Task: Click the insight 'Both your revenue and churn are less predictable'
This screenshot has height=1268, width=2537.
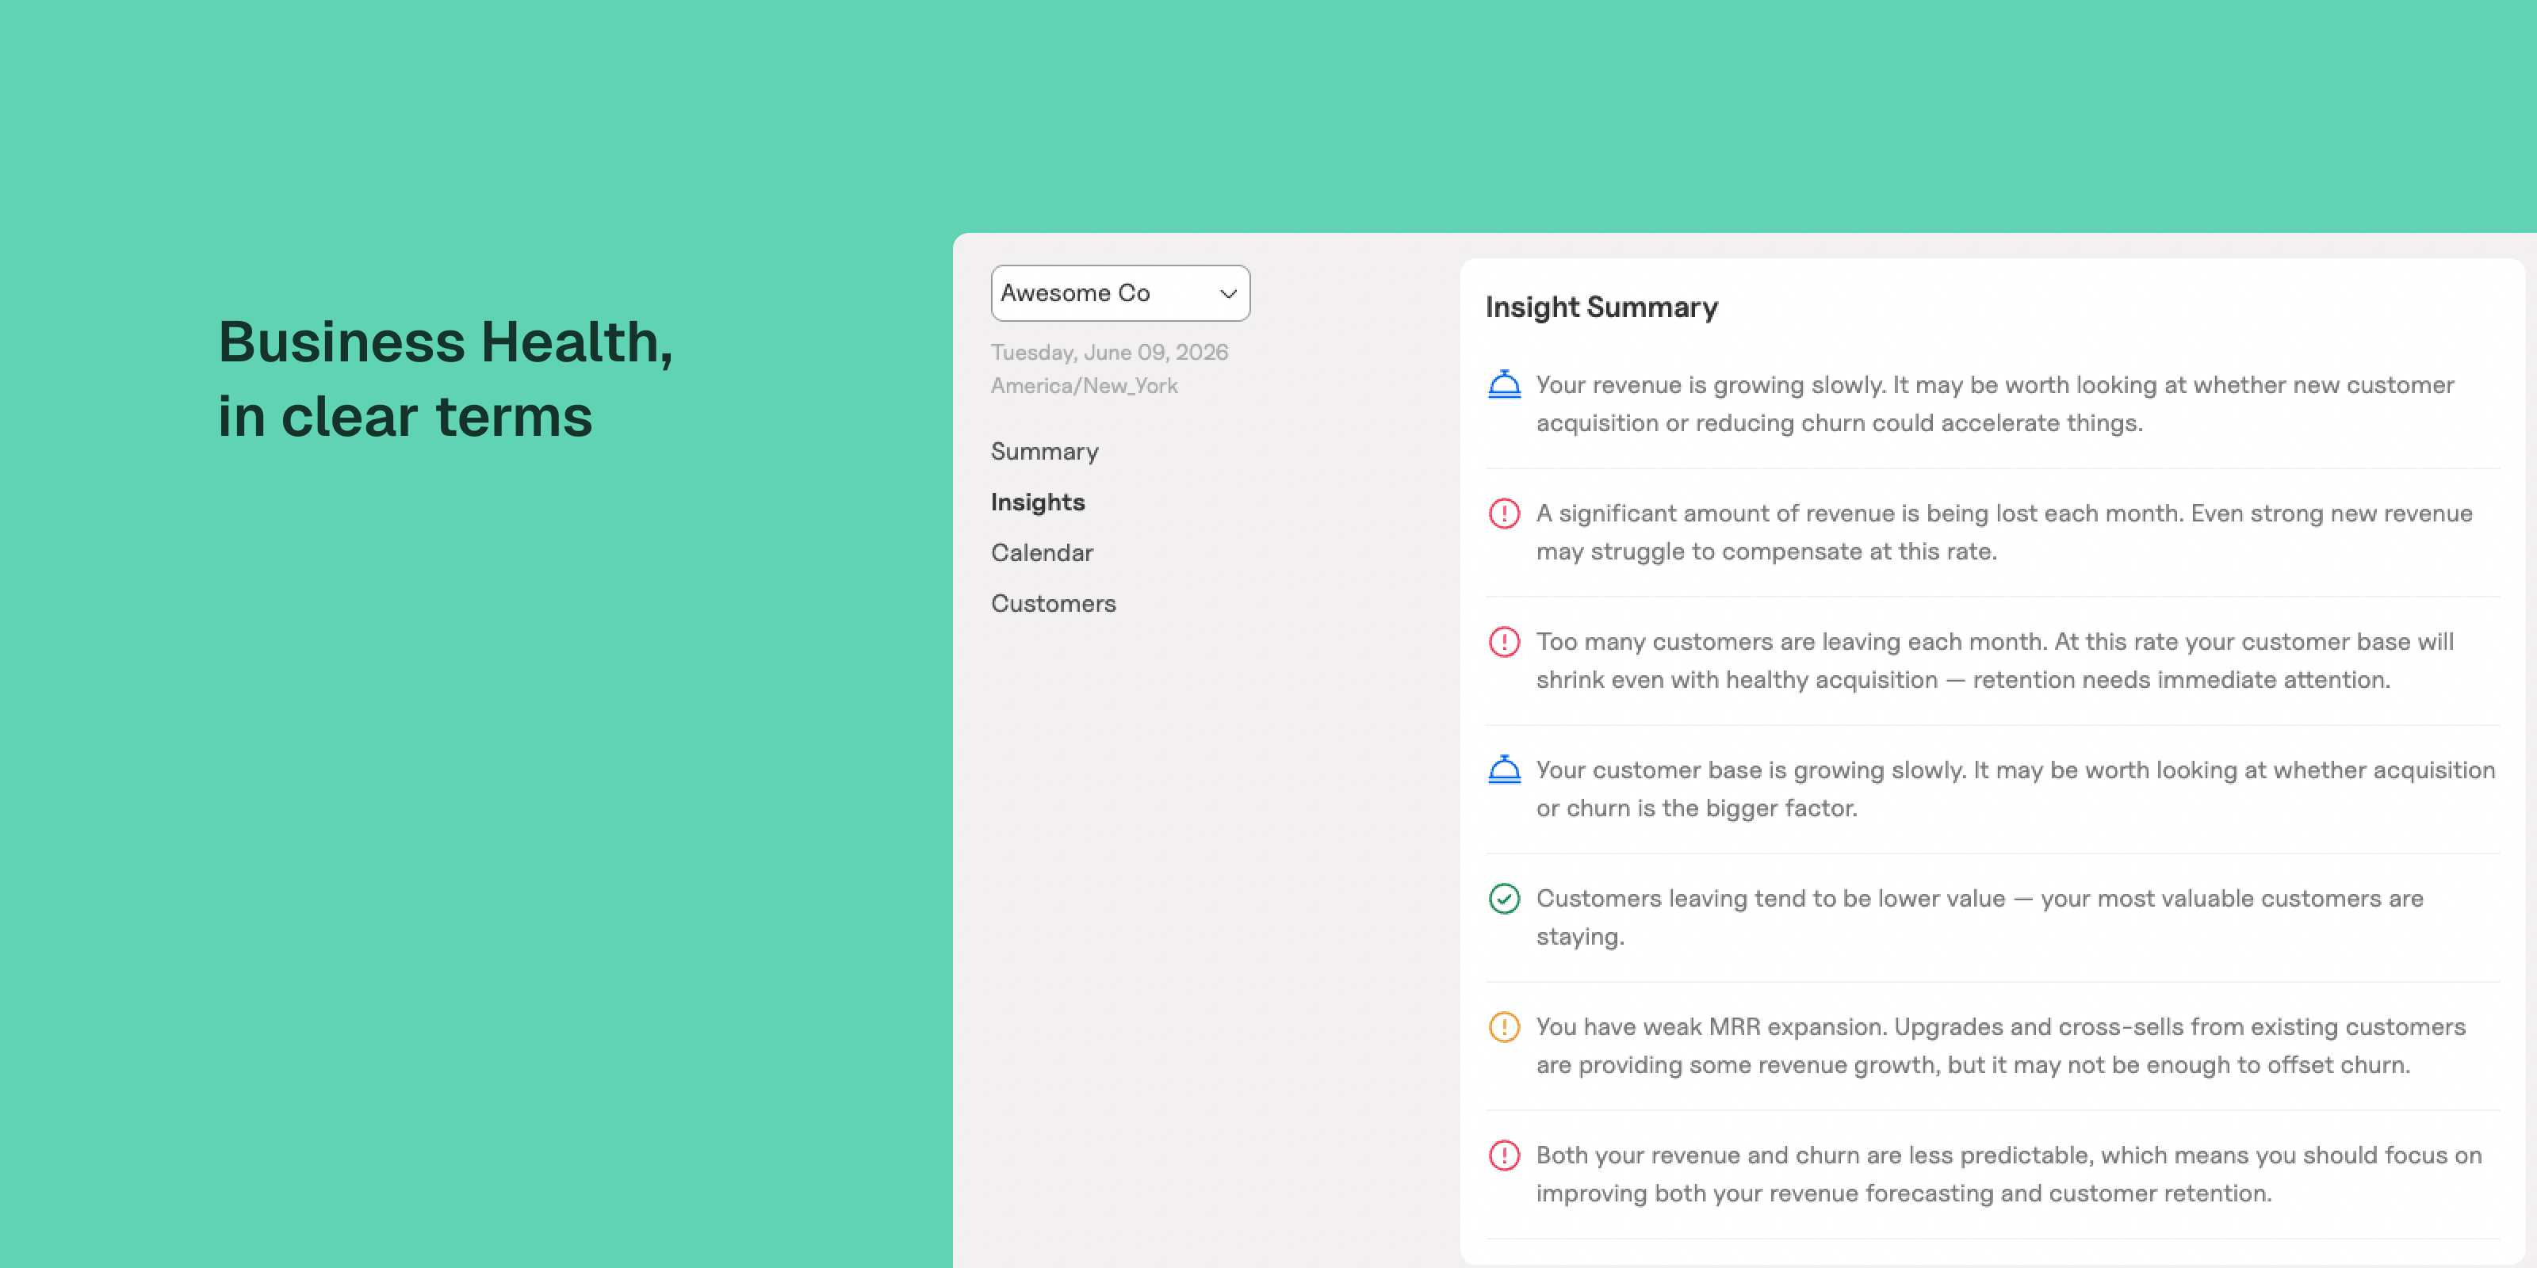Action: (x=2009, y=1174)
